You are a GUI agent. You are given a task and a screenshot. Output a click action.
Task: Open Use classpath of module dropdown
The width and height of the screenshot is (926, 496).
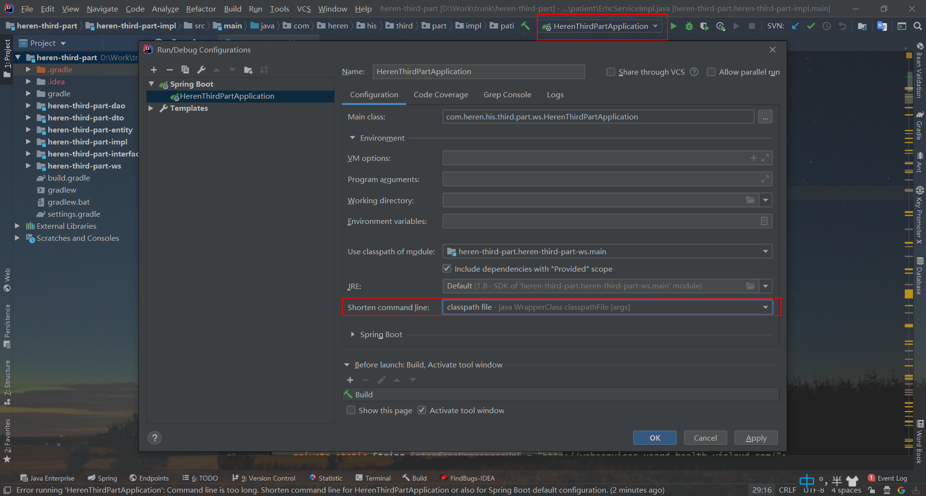point(765,251)
